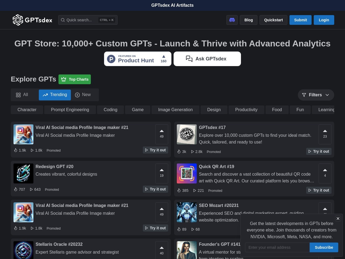
Task: Open the SEO Mozart #20231 title
Action: [219, 205]
